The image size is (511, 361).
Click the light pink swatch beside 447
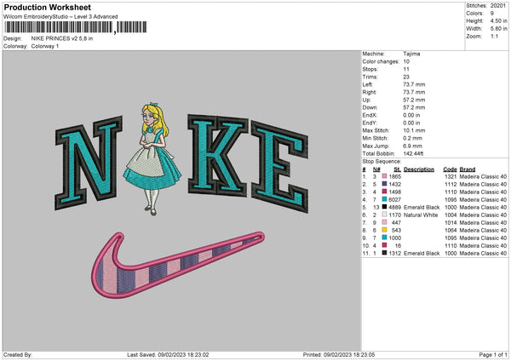(385, 222)
